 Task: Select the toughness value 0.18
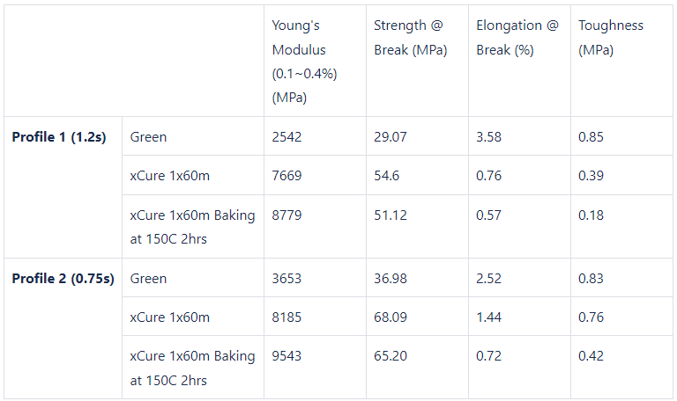pos(591,215)
